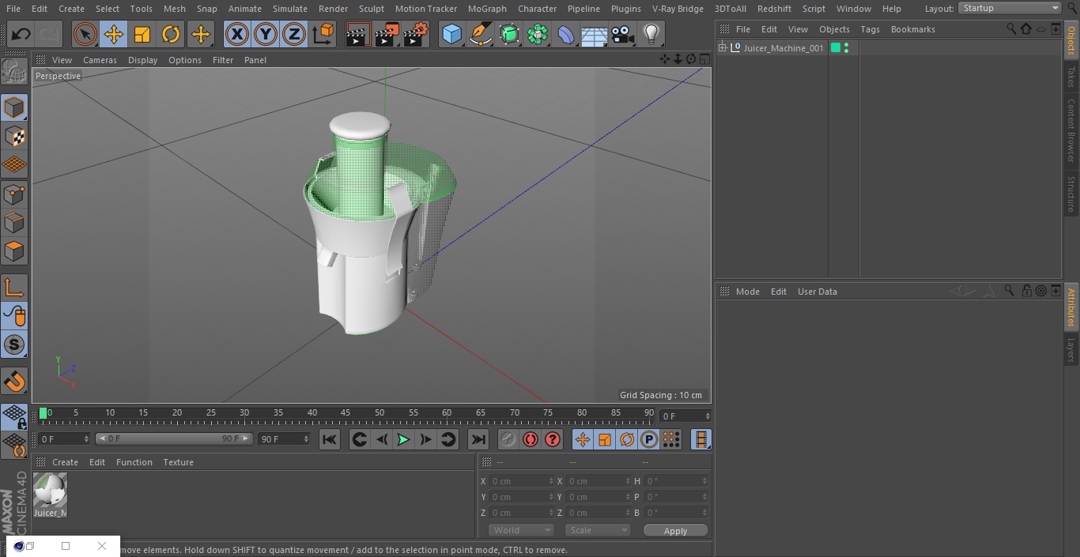The height and width of the screenshot is (557, 1080).
Task: Click the Bend deformer icon
Action: click(566, 34)
